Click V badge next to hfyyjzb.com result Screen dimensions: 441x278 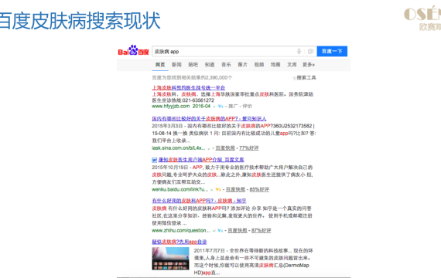click(220, 106)
